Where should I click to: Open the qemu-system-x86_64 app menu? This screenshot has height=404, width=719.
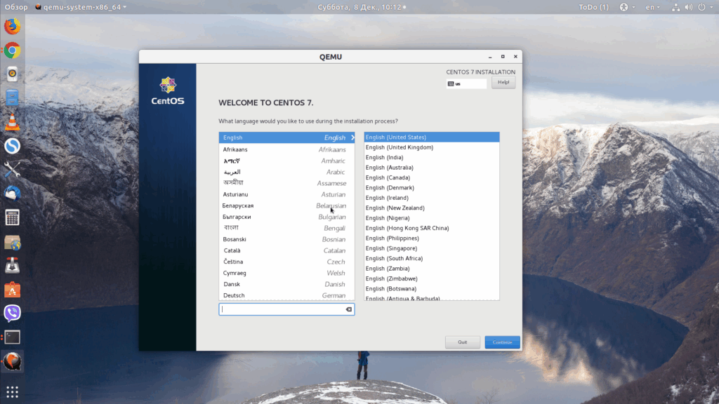(x=81, y=7)
